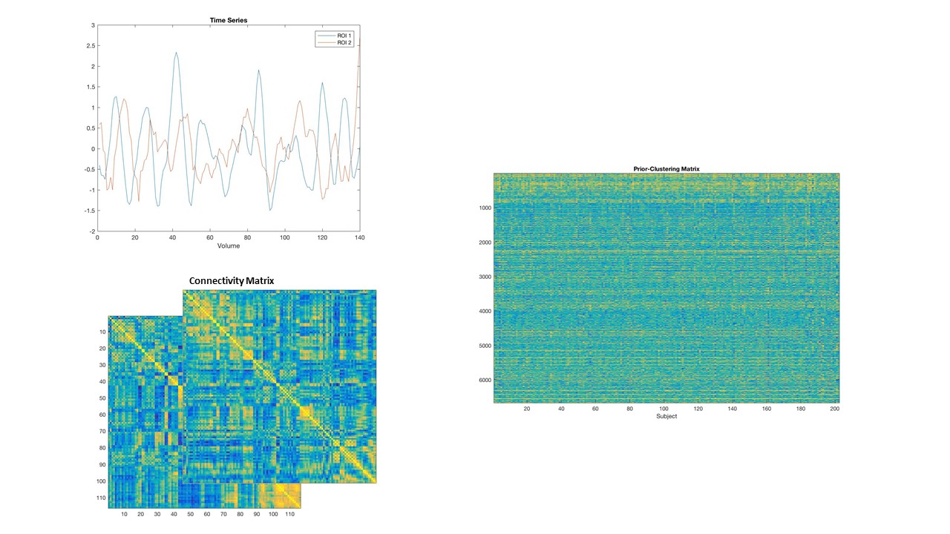The width and height of the screenshot is (950, 534).
Task: Click the tallest ROI 1 peak near volume 40
Action: coord(176,53)
